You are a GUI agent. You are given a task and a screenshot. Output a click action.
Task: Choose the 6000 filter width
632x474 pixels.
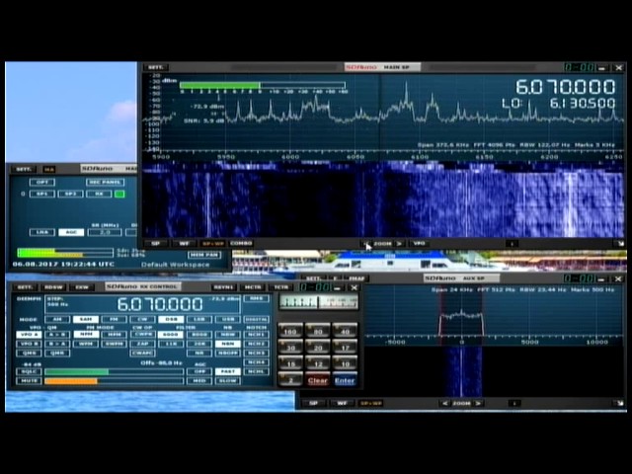(x=171, y=335)
